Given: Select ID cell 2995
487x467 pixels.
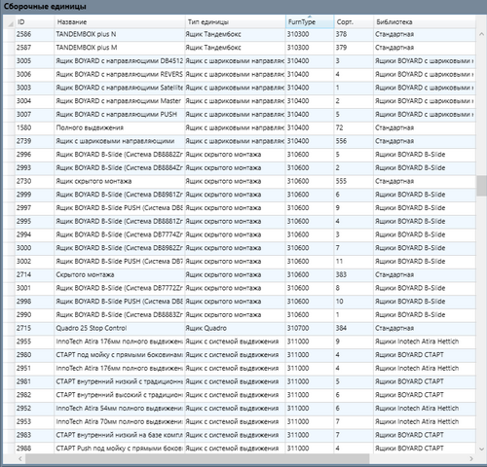Looking at the screenshot, I should [35, 221].
